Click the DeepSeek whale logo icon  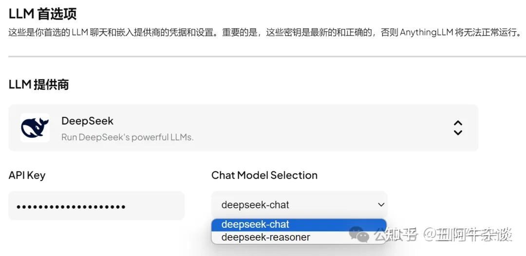pyautogui.click(x=35, y=128)
